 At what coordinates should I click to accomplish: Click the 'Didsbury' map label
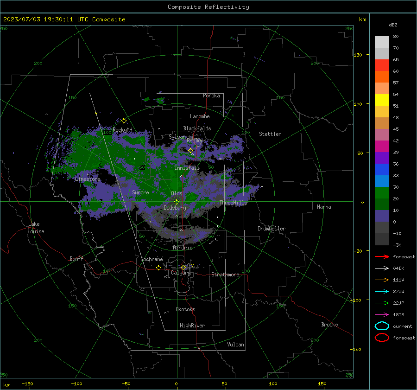point(175,208)
